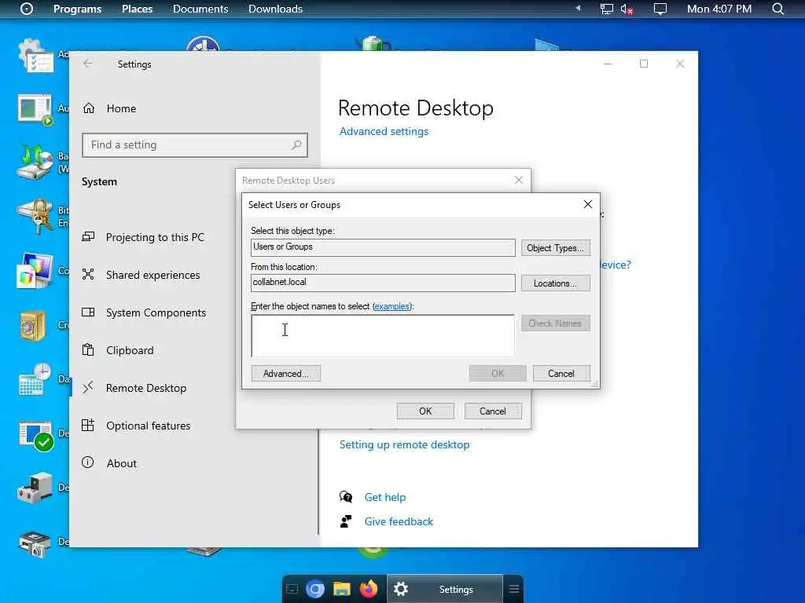Click the Clipboard icon

(x=88, y=349)
